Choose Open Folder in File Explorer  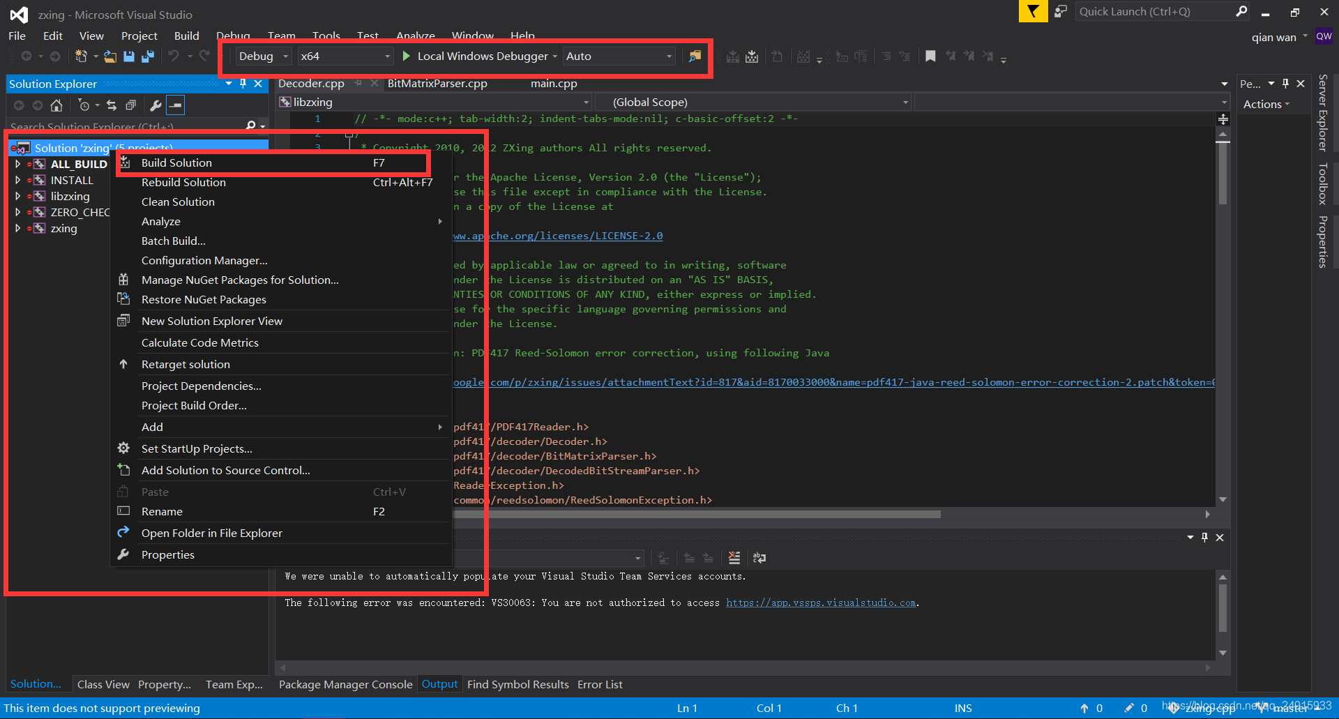pos(282,533)
